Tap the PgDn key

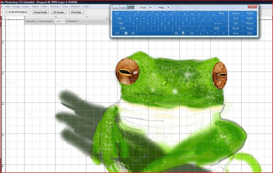[x=250, y=19]
